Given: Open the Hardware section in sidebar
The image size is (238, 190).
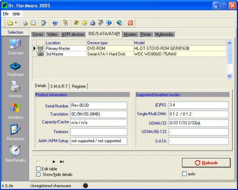Looking at the screenshot, I should [15, 69].
